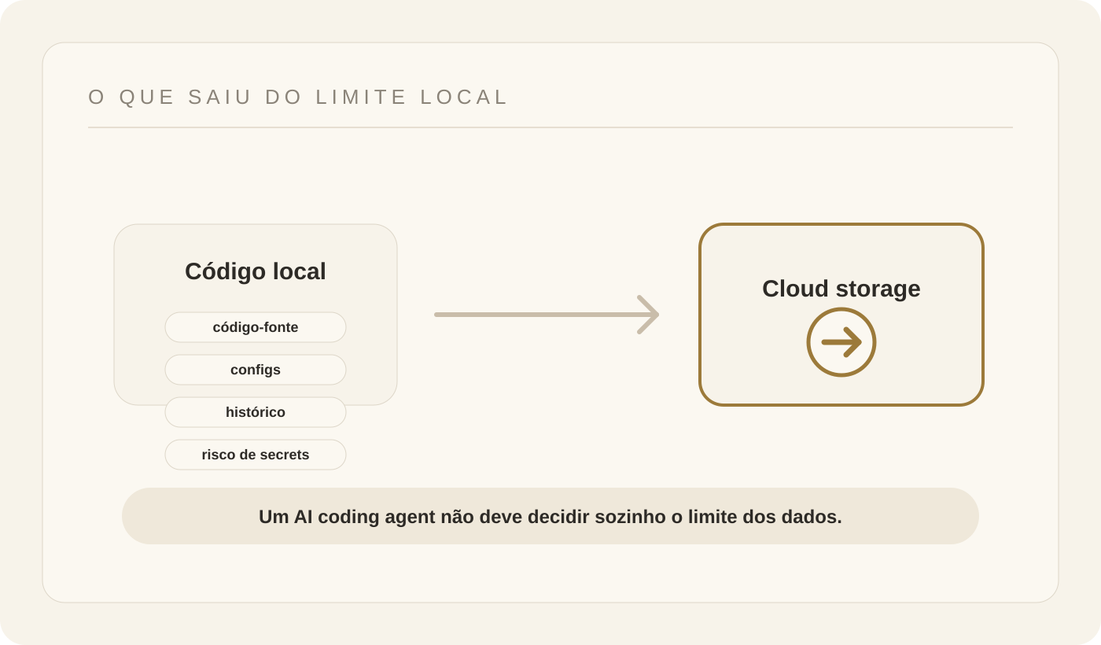1101x645 pixels.
Task: Click the divider line below the title
Action: click(x=550, y=127)
